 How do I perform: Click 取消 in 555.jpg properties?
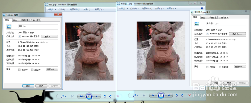click(41, 86)
